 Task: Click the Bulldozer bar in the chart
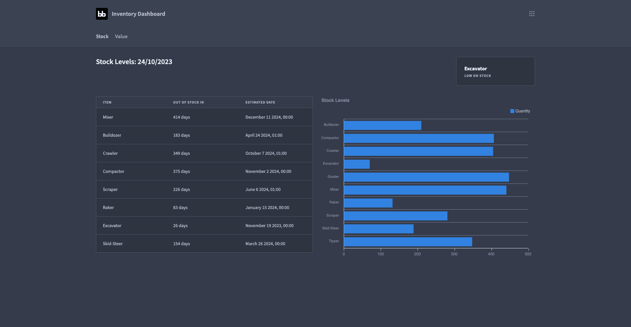pyautogui.click(x=383, y=125)
